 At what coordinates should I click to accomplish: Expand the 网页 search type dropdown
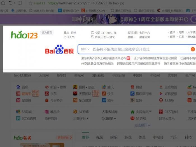85,49
